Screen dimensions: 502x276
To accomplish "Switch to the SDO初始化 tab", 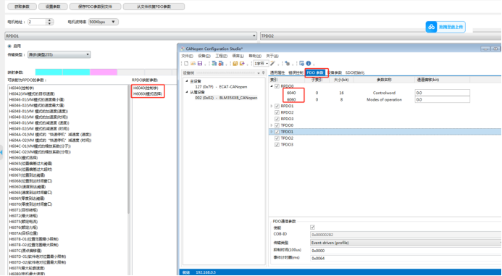I will [355, 72].
